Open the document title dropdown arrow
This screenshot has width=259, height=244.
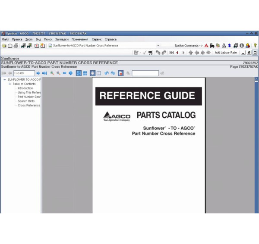click(158, 46)
